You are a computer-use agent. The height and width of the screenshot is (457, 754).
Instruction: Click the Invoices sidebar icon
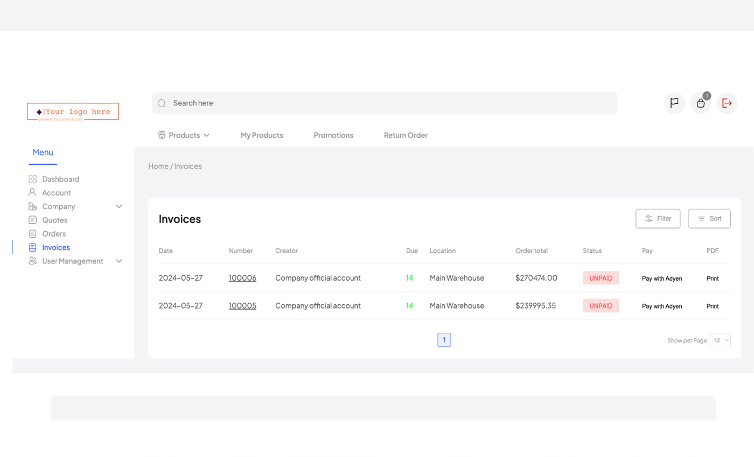32,247
